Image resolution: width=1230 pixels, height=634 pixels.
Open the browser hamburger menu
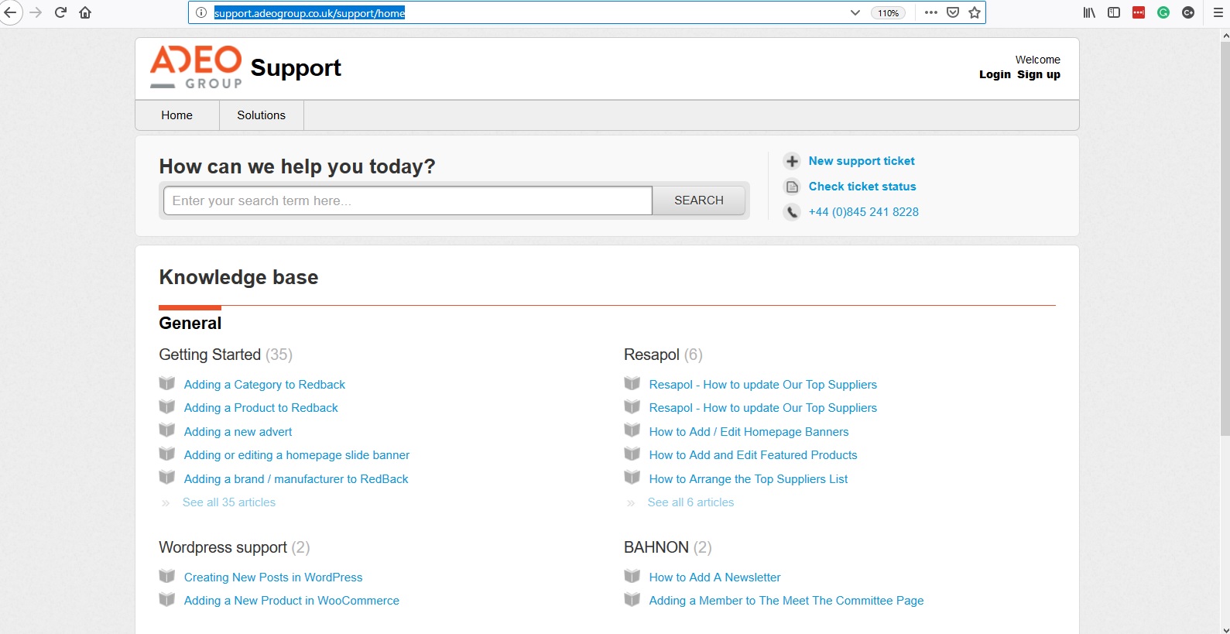[1218, 12]
